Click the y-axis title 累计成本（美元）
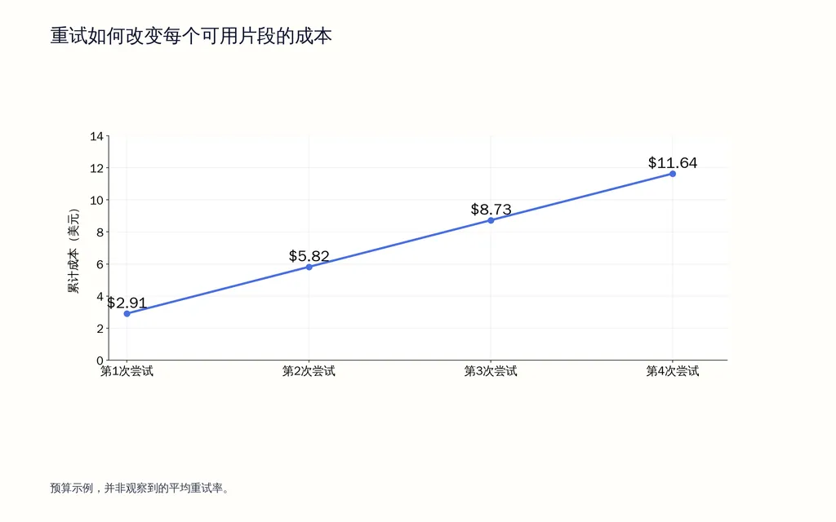The width and height of the screenshot is (836, 522). coord(73,251)
